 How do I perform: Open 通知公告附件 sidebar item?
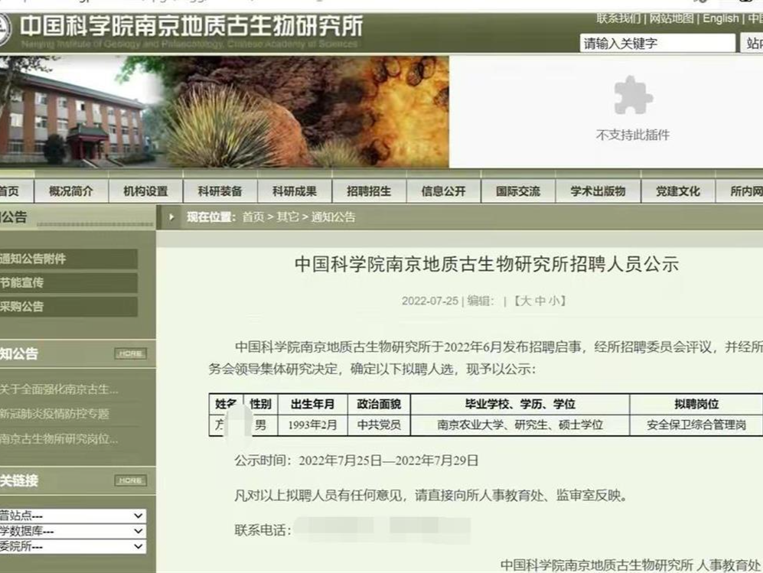tap(68, 259)
